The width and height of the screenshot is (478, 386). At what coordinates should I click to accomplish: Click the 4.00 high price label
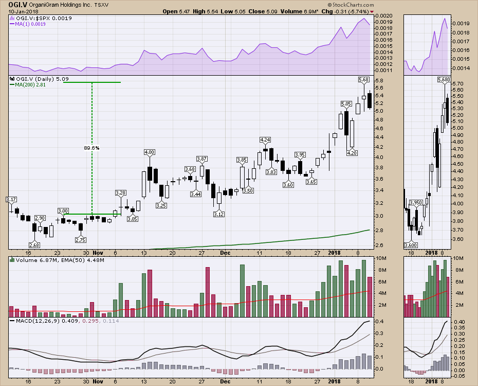click(150, 152)
